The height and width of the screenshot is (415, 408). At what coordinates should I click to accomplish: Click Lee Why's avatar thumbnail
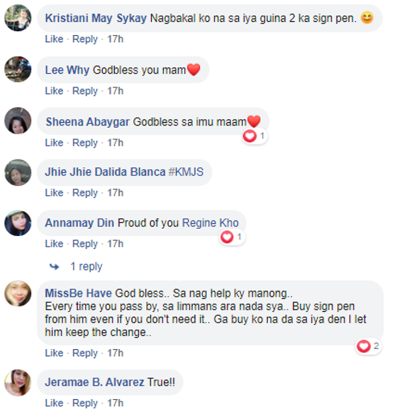18,70
